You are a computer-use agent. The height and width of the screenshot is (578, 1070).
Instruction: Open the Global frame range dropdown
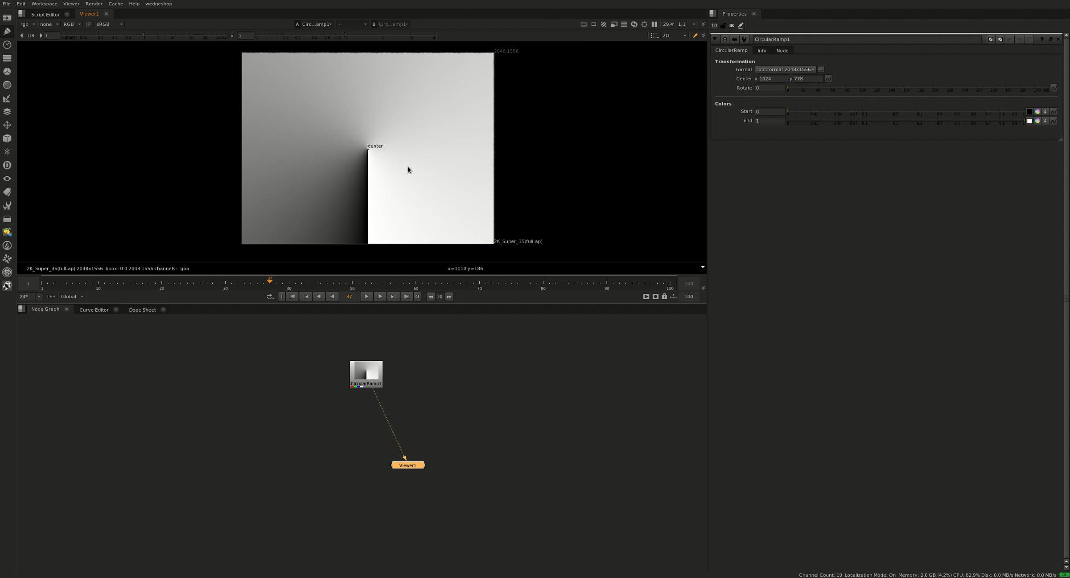72,297
